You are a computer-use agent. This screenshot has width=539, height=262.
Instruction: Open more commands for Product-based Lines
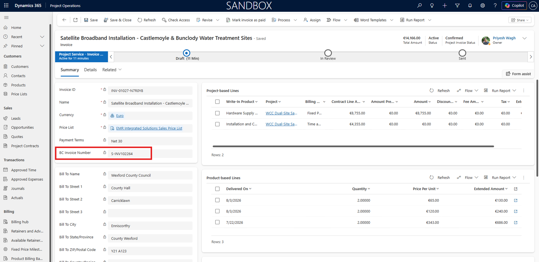point(524,178)
